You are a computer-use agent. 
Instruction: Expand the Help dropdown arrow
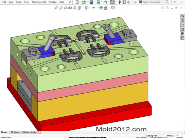click(178, 2)
